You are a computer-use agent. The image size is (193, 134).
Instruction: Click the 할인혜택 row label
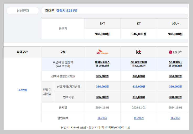(63, 118)
